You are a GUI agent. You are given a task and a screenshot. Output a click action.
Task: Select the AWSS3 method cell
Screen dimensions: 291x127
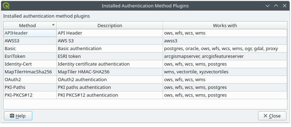[x=30, y=41]
